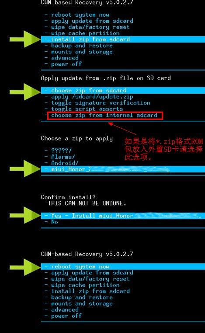Toggle signature verification
The height and width of the screenshot is (333, 205).
pos(101,103)
